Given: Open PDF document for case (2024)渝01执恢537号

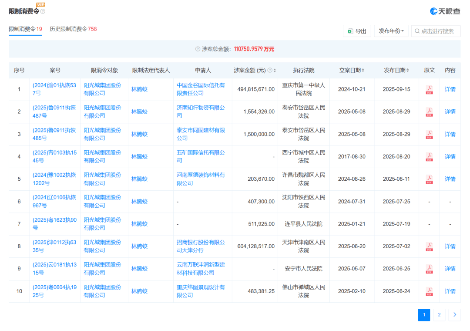Looking at the screenshot, I should [x=429, y=89].
